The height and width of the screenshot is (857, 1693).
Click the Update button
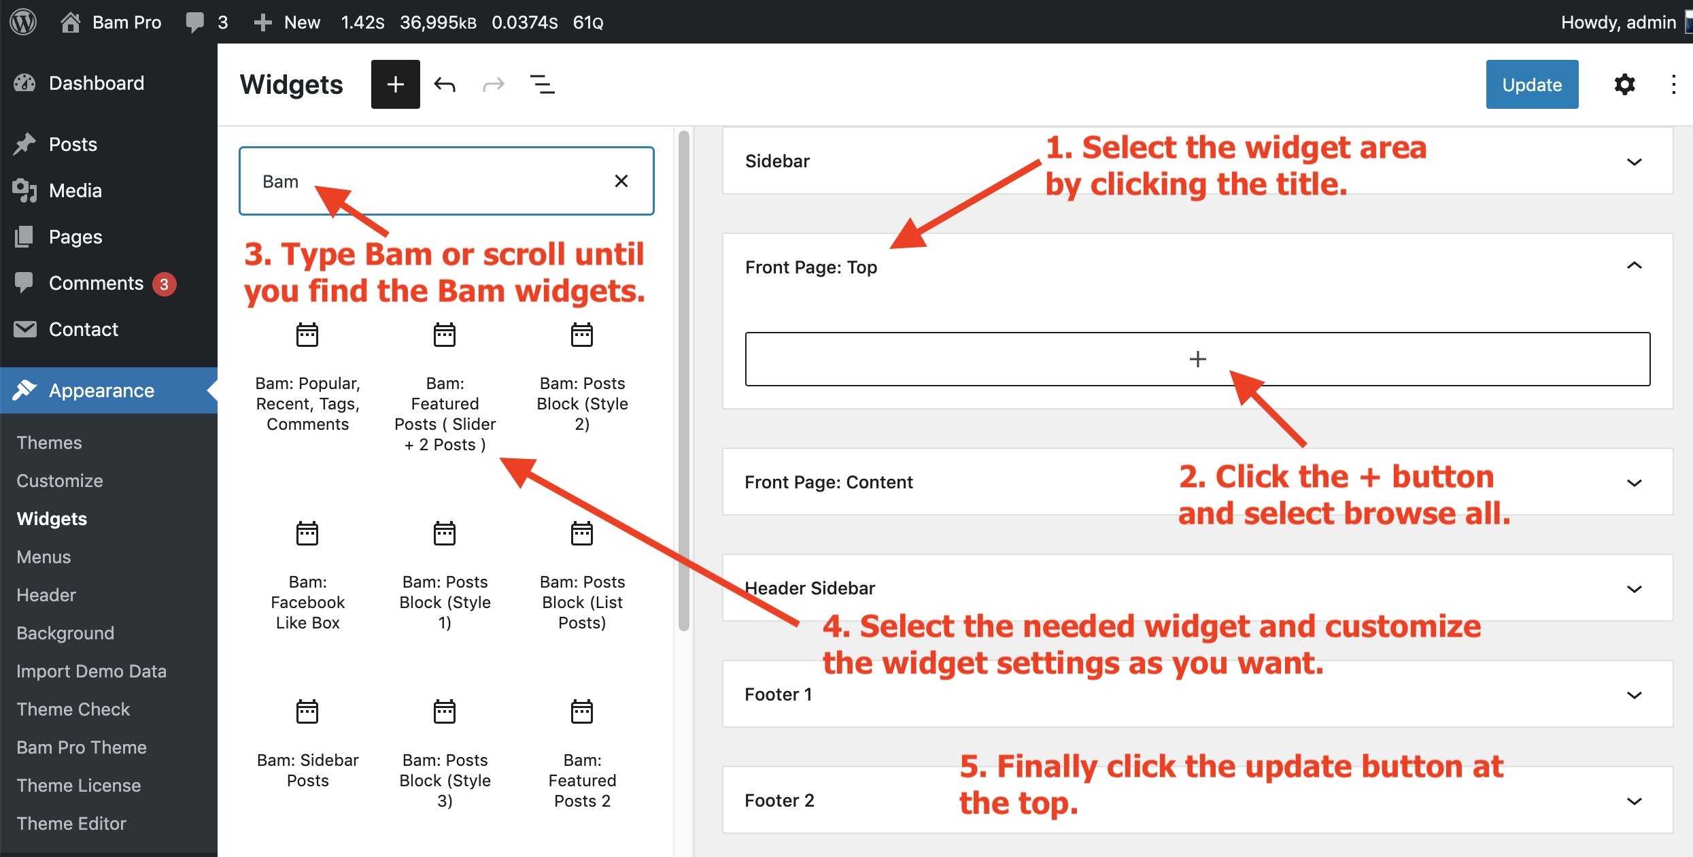(x=1532, y=84)
